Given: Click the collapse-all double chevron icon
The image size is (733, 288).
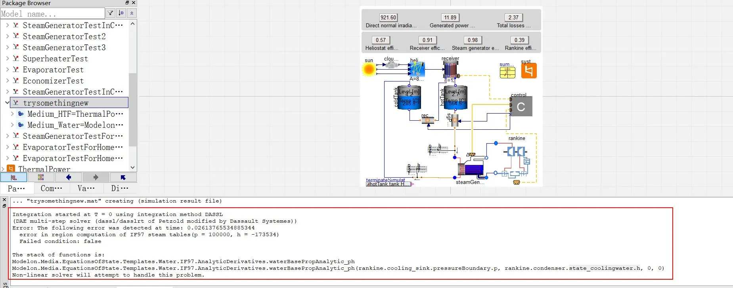Looking at the screenshot, I should 132,13.
